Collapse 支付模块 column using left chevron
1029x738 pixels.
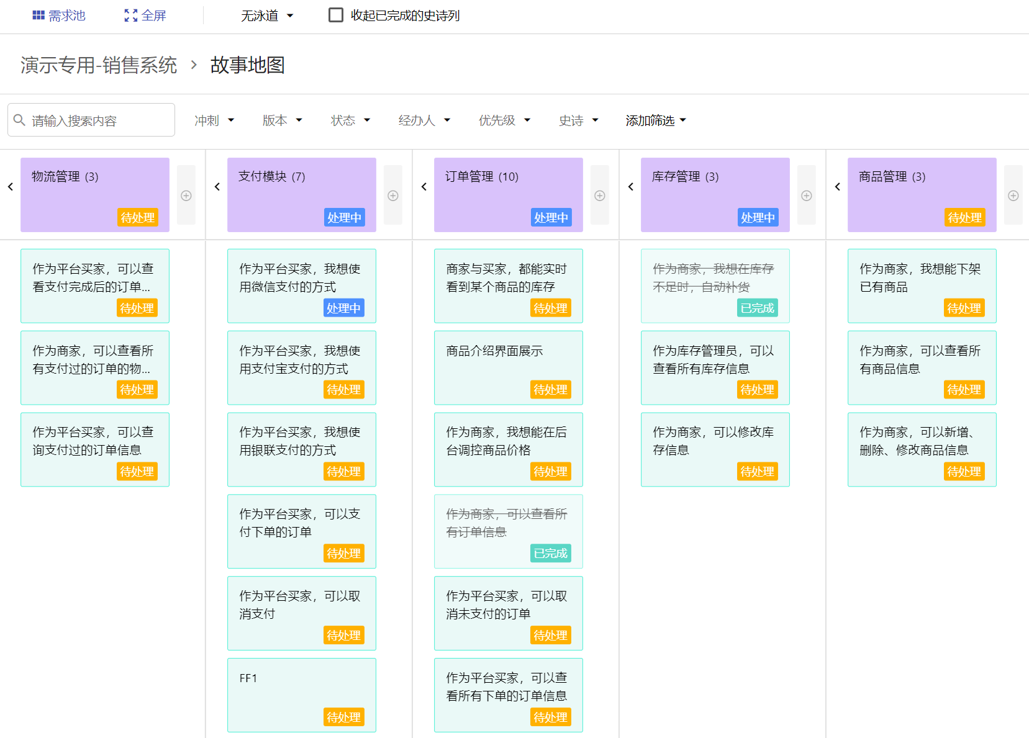pos(217,187)
